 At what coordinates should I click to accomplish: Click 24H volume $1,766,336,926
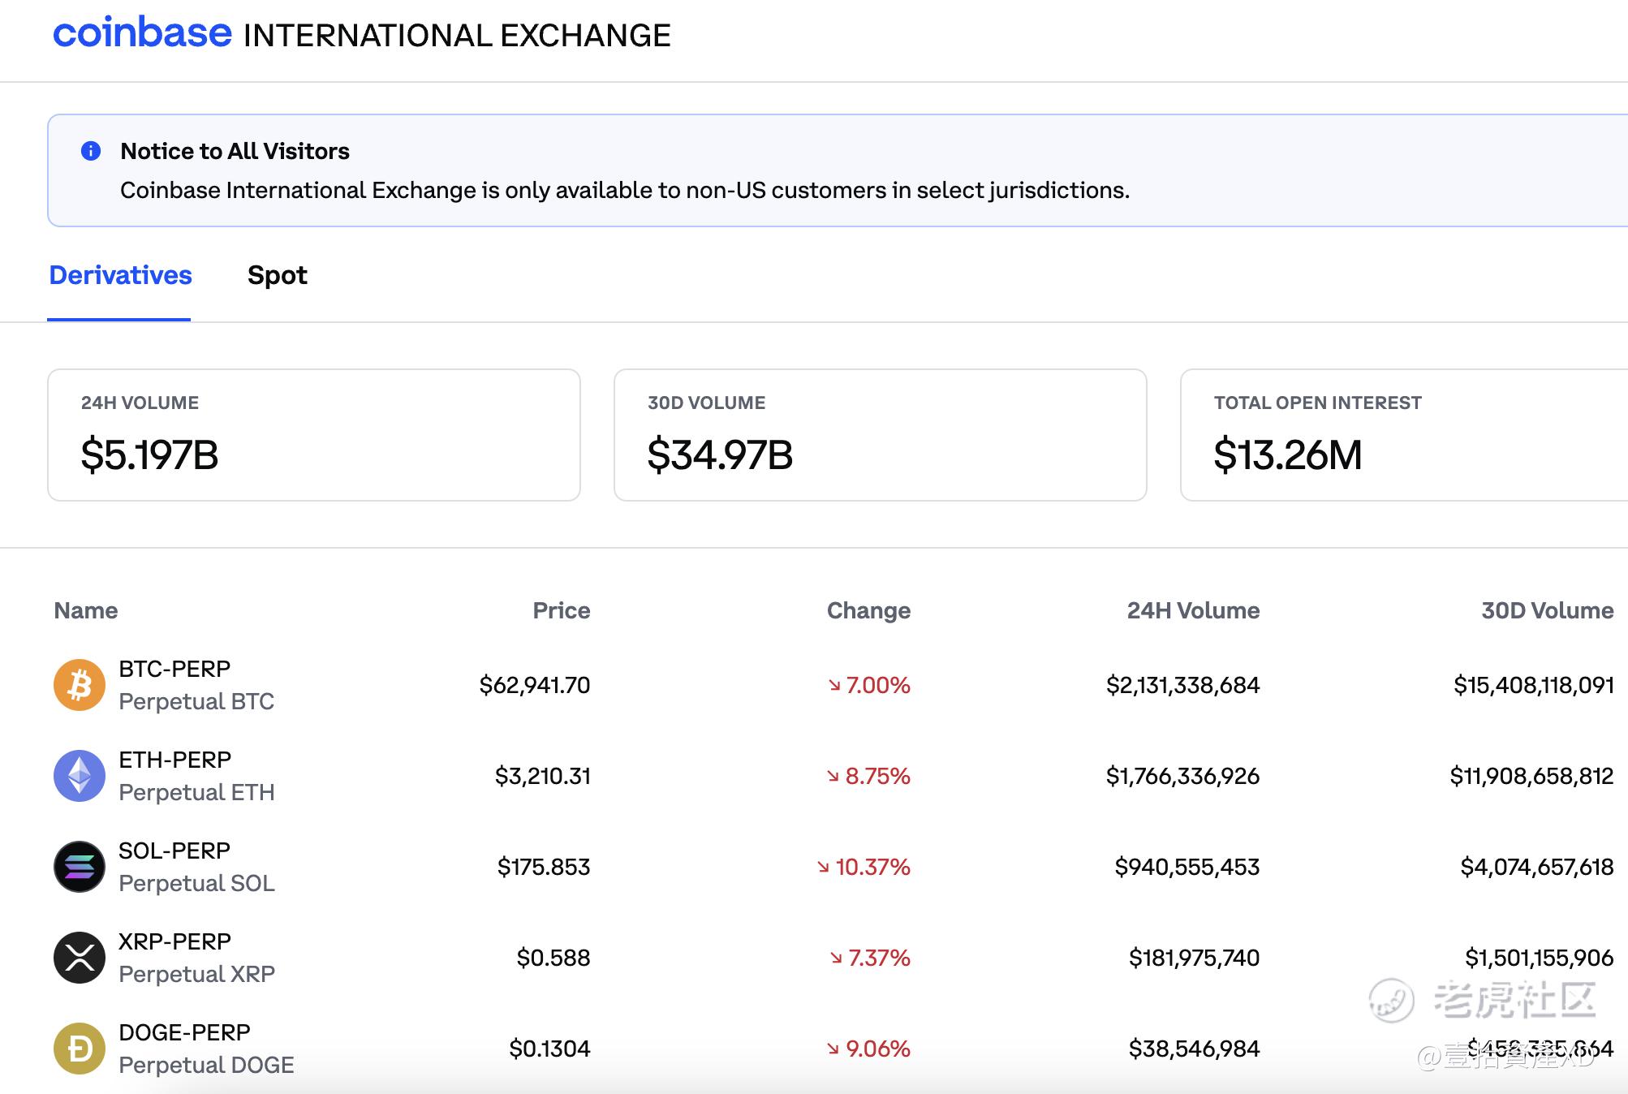tap(1183, 776)
